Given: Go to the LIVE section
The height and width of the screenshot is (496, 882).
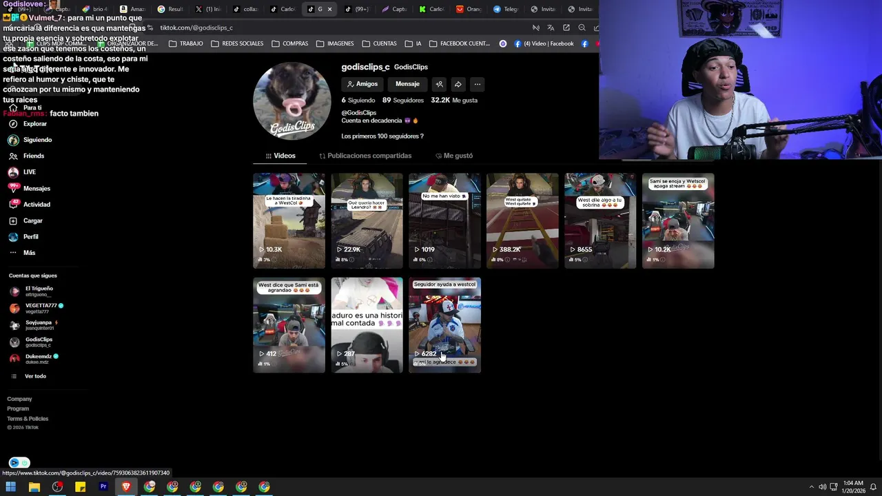Looking at the screenshot, I should tap(23, 172).
